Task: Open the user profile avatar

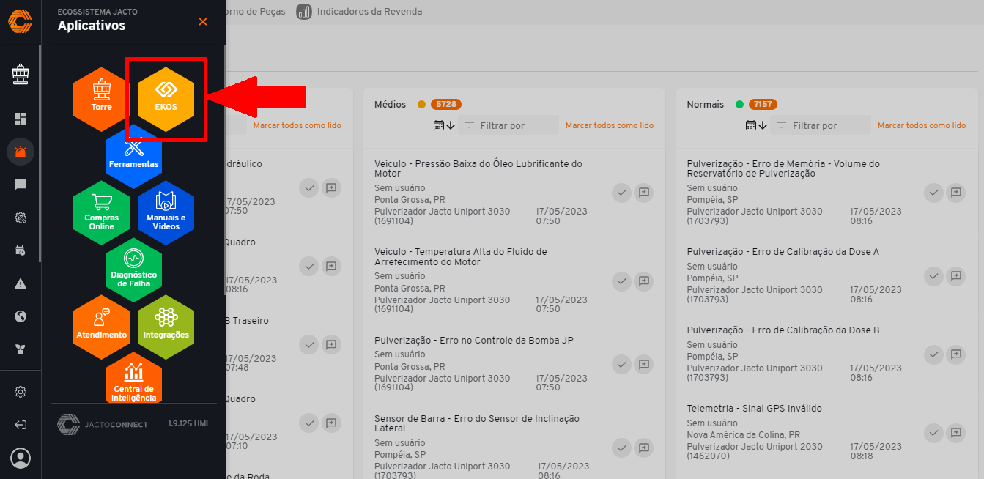Action: pyautogui.click(x=21, y=458)
